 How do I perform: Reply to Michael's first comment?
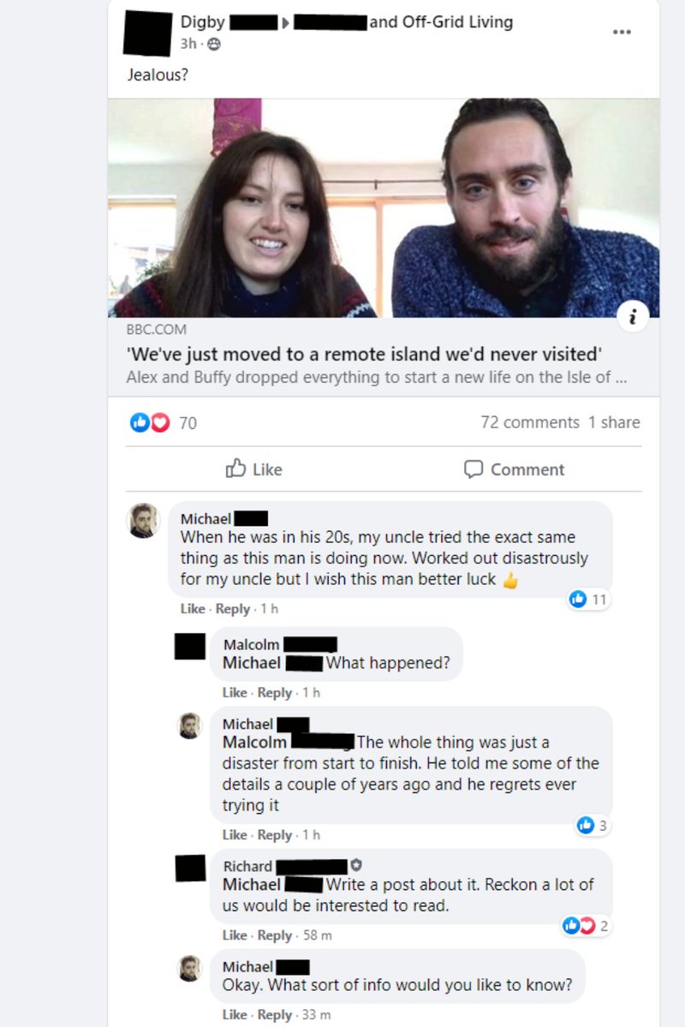pos(233,608)
